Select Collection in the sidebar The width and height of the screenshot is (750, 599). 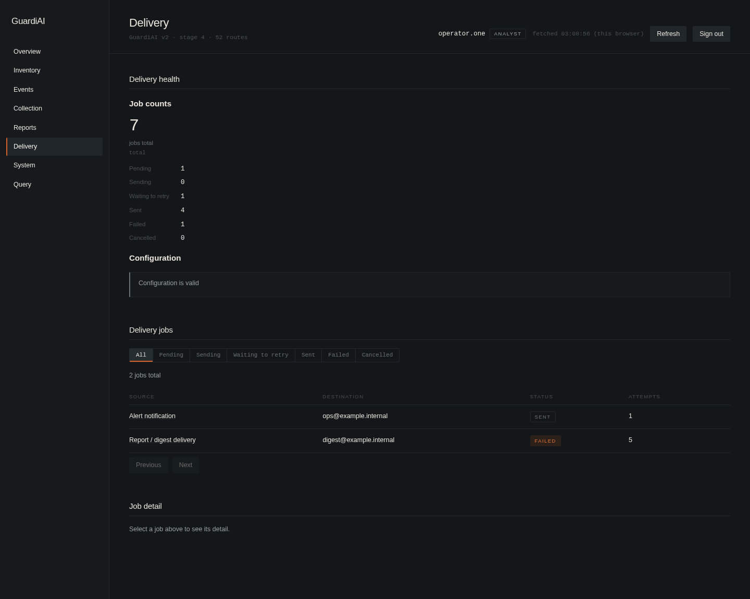point(54,108)
